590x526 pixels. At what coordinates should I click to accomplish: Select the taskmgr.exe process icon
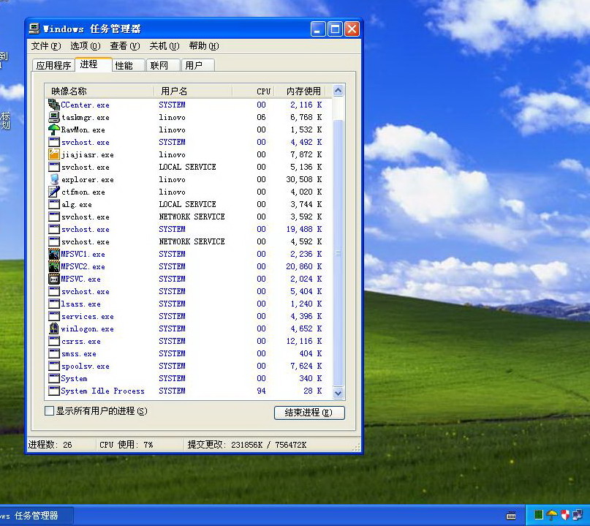click(54, 117)
